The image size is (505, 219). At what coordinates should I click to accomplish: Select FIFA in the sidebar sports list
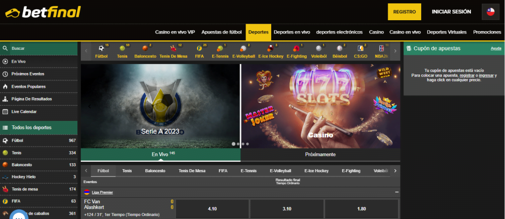click(x=38, y=201)
